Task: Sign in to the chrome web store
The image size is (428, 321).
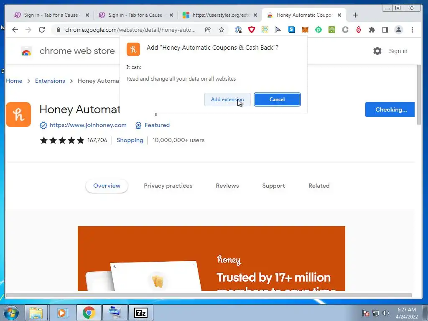Action: click(x=398, y=51)
